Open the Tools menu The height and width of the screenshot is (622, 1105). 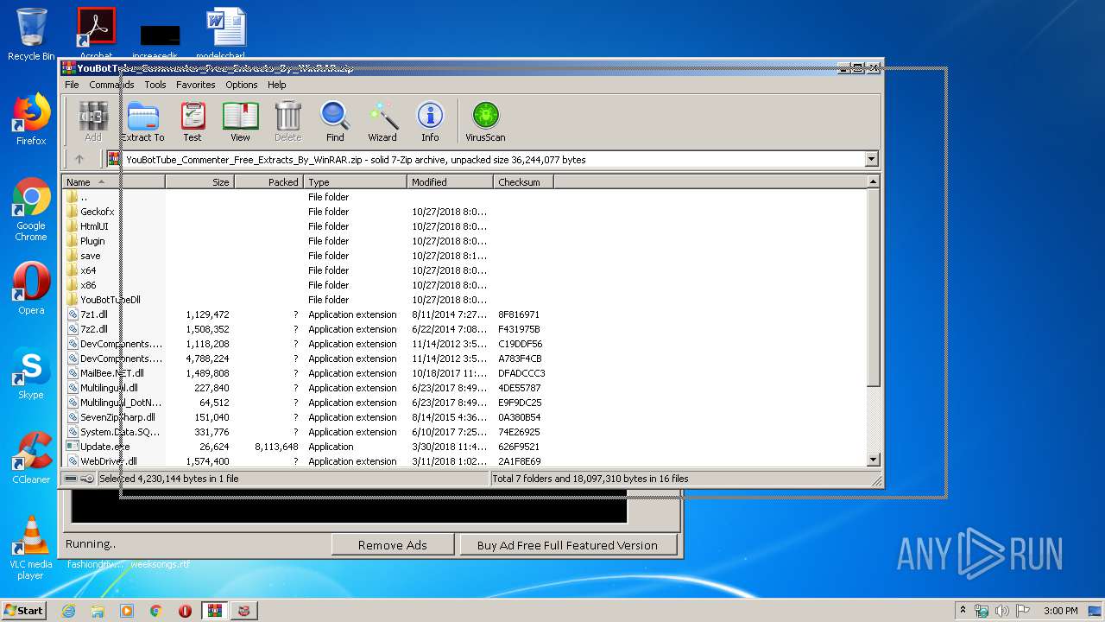pyautogui.click(x=155, y=85)
